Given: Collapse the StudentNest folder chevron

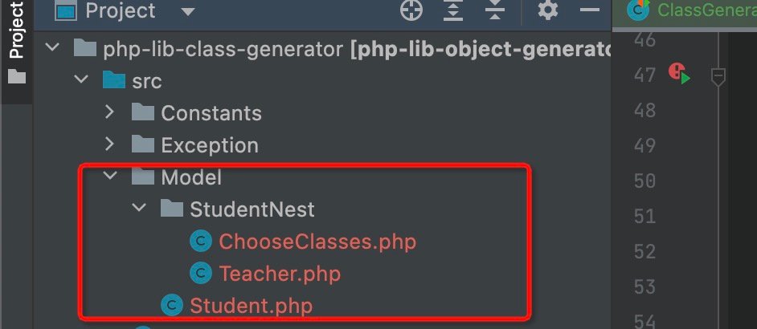Looking at the screenshot, I should pyautogui.click(x=139, y=209).
